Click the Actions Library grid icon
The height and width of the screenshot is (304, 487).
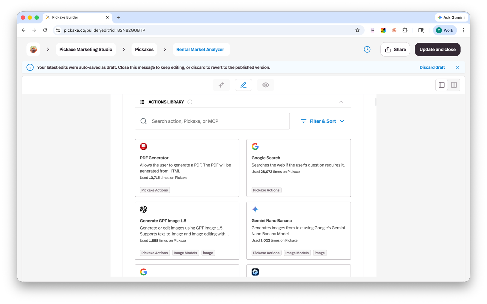[142, 102]
